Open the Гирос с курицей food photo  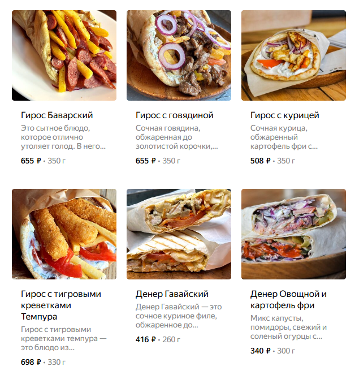point(293,55)
